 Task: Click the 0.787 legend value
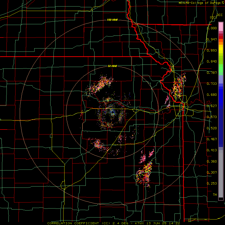(212, 72)
